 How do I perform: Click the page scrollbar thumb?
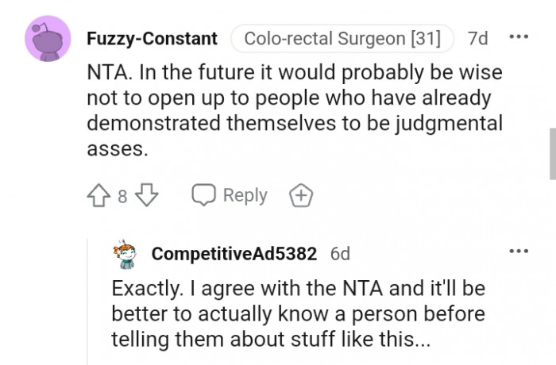click(x=552, y=155)
